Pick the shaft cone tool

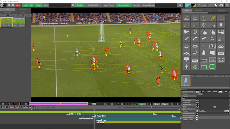coord(204,53)
